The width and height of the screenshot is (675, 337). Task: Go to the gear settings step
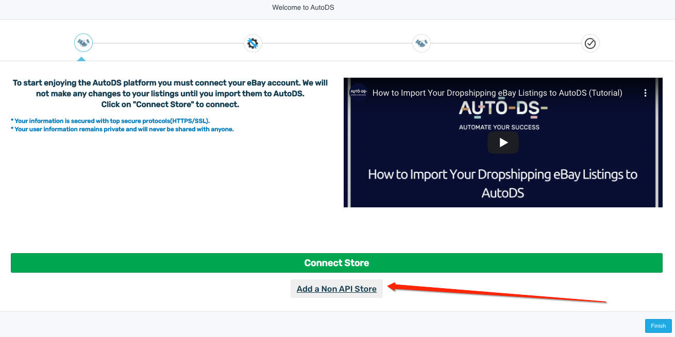[252, 43]
